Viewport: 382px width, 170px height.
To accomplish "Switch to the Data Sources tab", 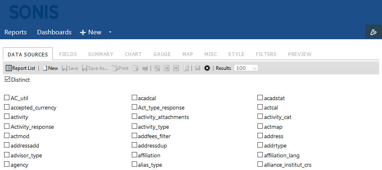I will [28, 54].
